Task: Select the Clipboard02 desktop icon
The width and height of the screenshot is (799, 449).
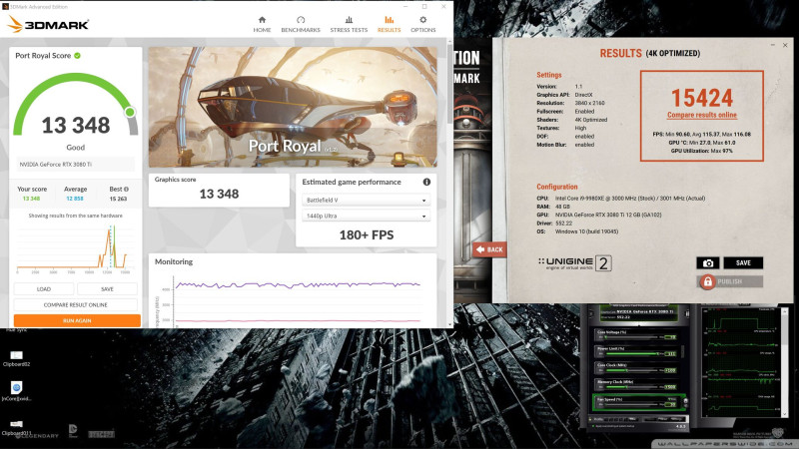Action: coord(16,358)
